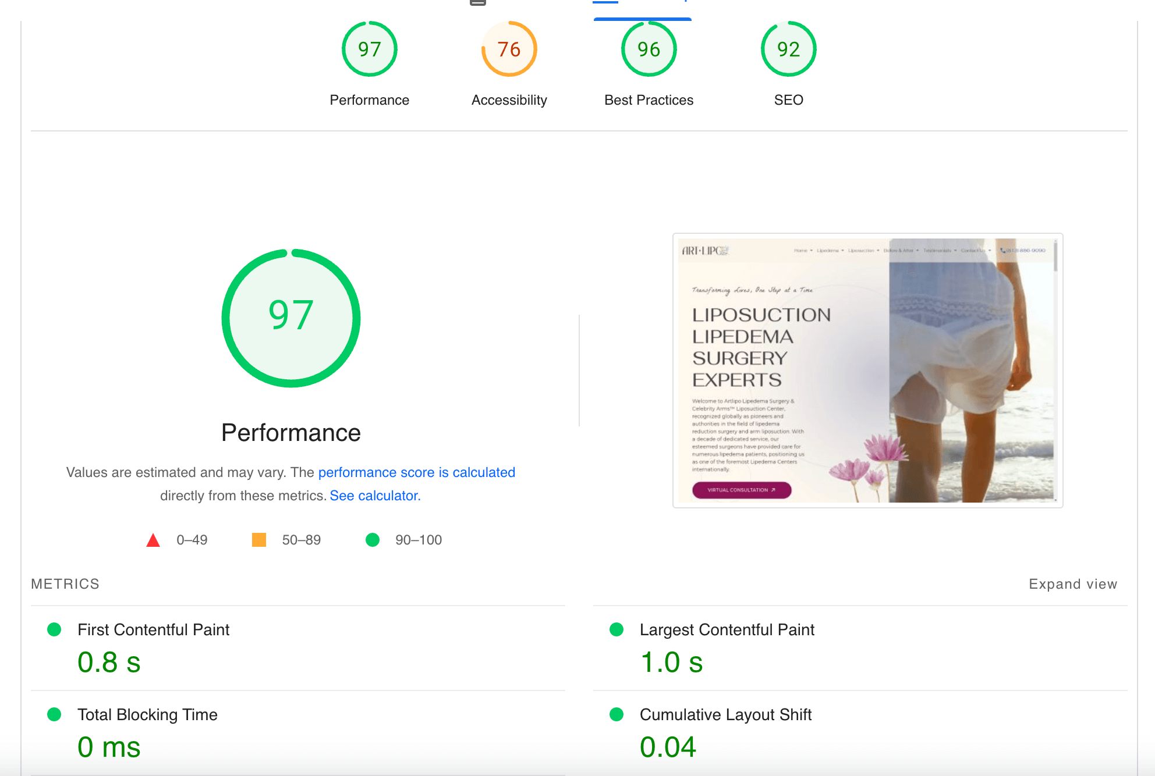
Task: Select the Best Practices category label
Action: 649,100
